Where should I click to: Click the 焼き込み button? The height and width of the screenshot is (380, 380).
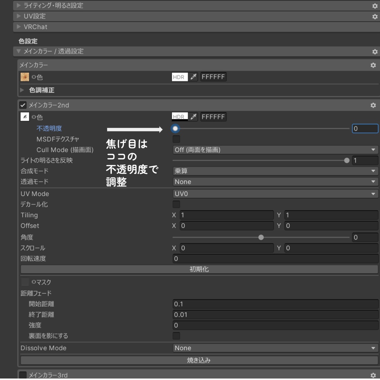(199, 360)
